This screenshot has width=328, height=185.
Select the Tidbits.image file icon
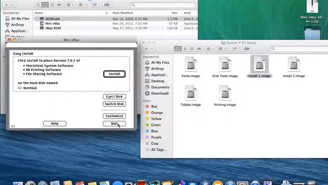191,93
